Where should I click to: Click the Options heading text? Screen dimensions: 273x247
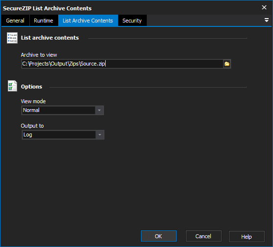[31, 87]
